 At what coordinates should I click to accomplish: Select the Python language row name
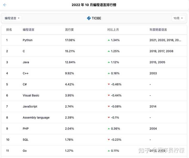[28, 40]
